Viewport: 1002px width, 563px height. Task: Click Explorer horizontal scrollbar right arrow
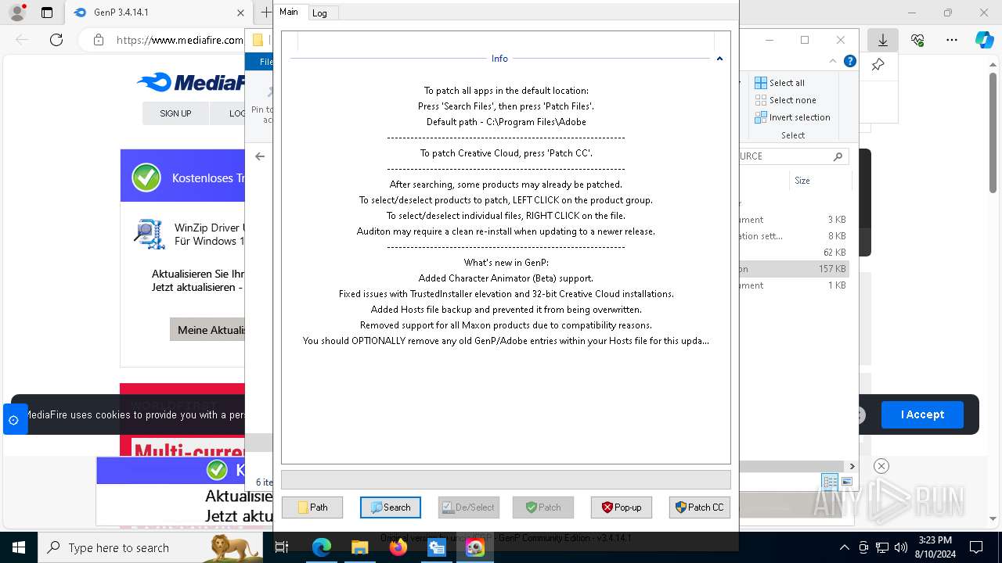click(x=853, y=466)
